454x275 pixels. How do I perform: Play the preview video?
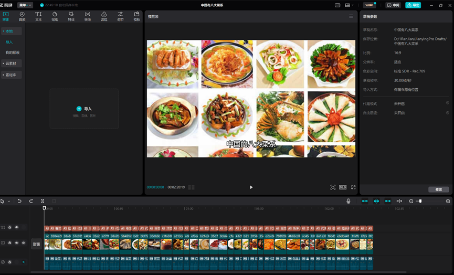click(251, 187)
